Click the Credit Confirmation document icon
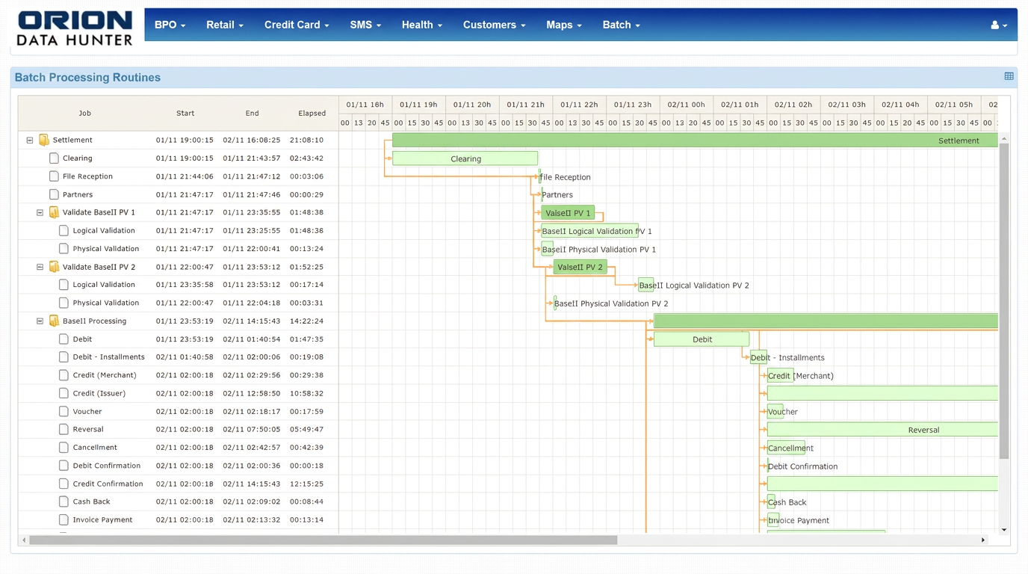The image size is (1028, 574). click(64, 484)
